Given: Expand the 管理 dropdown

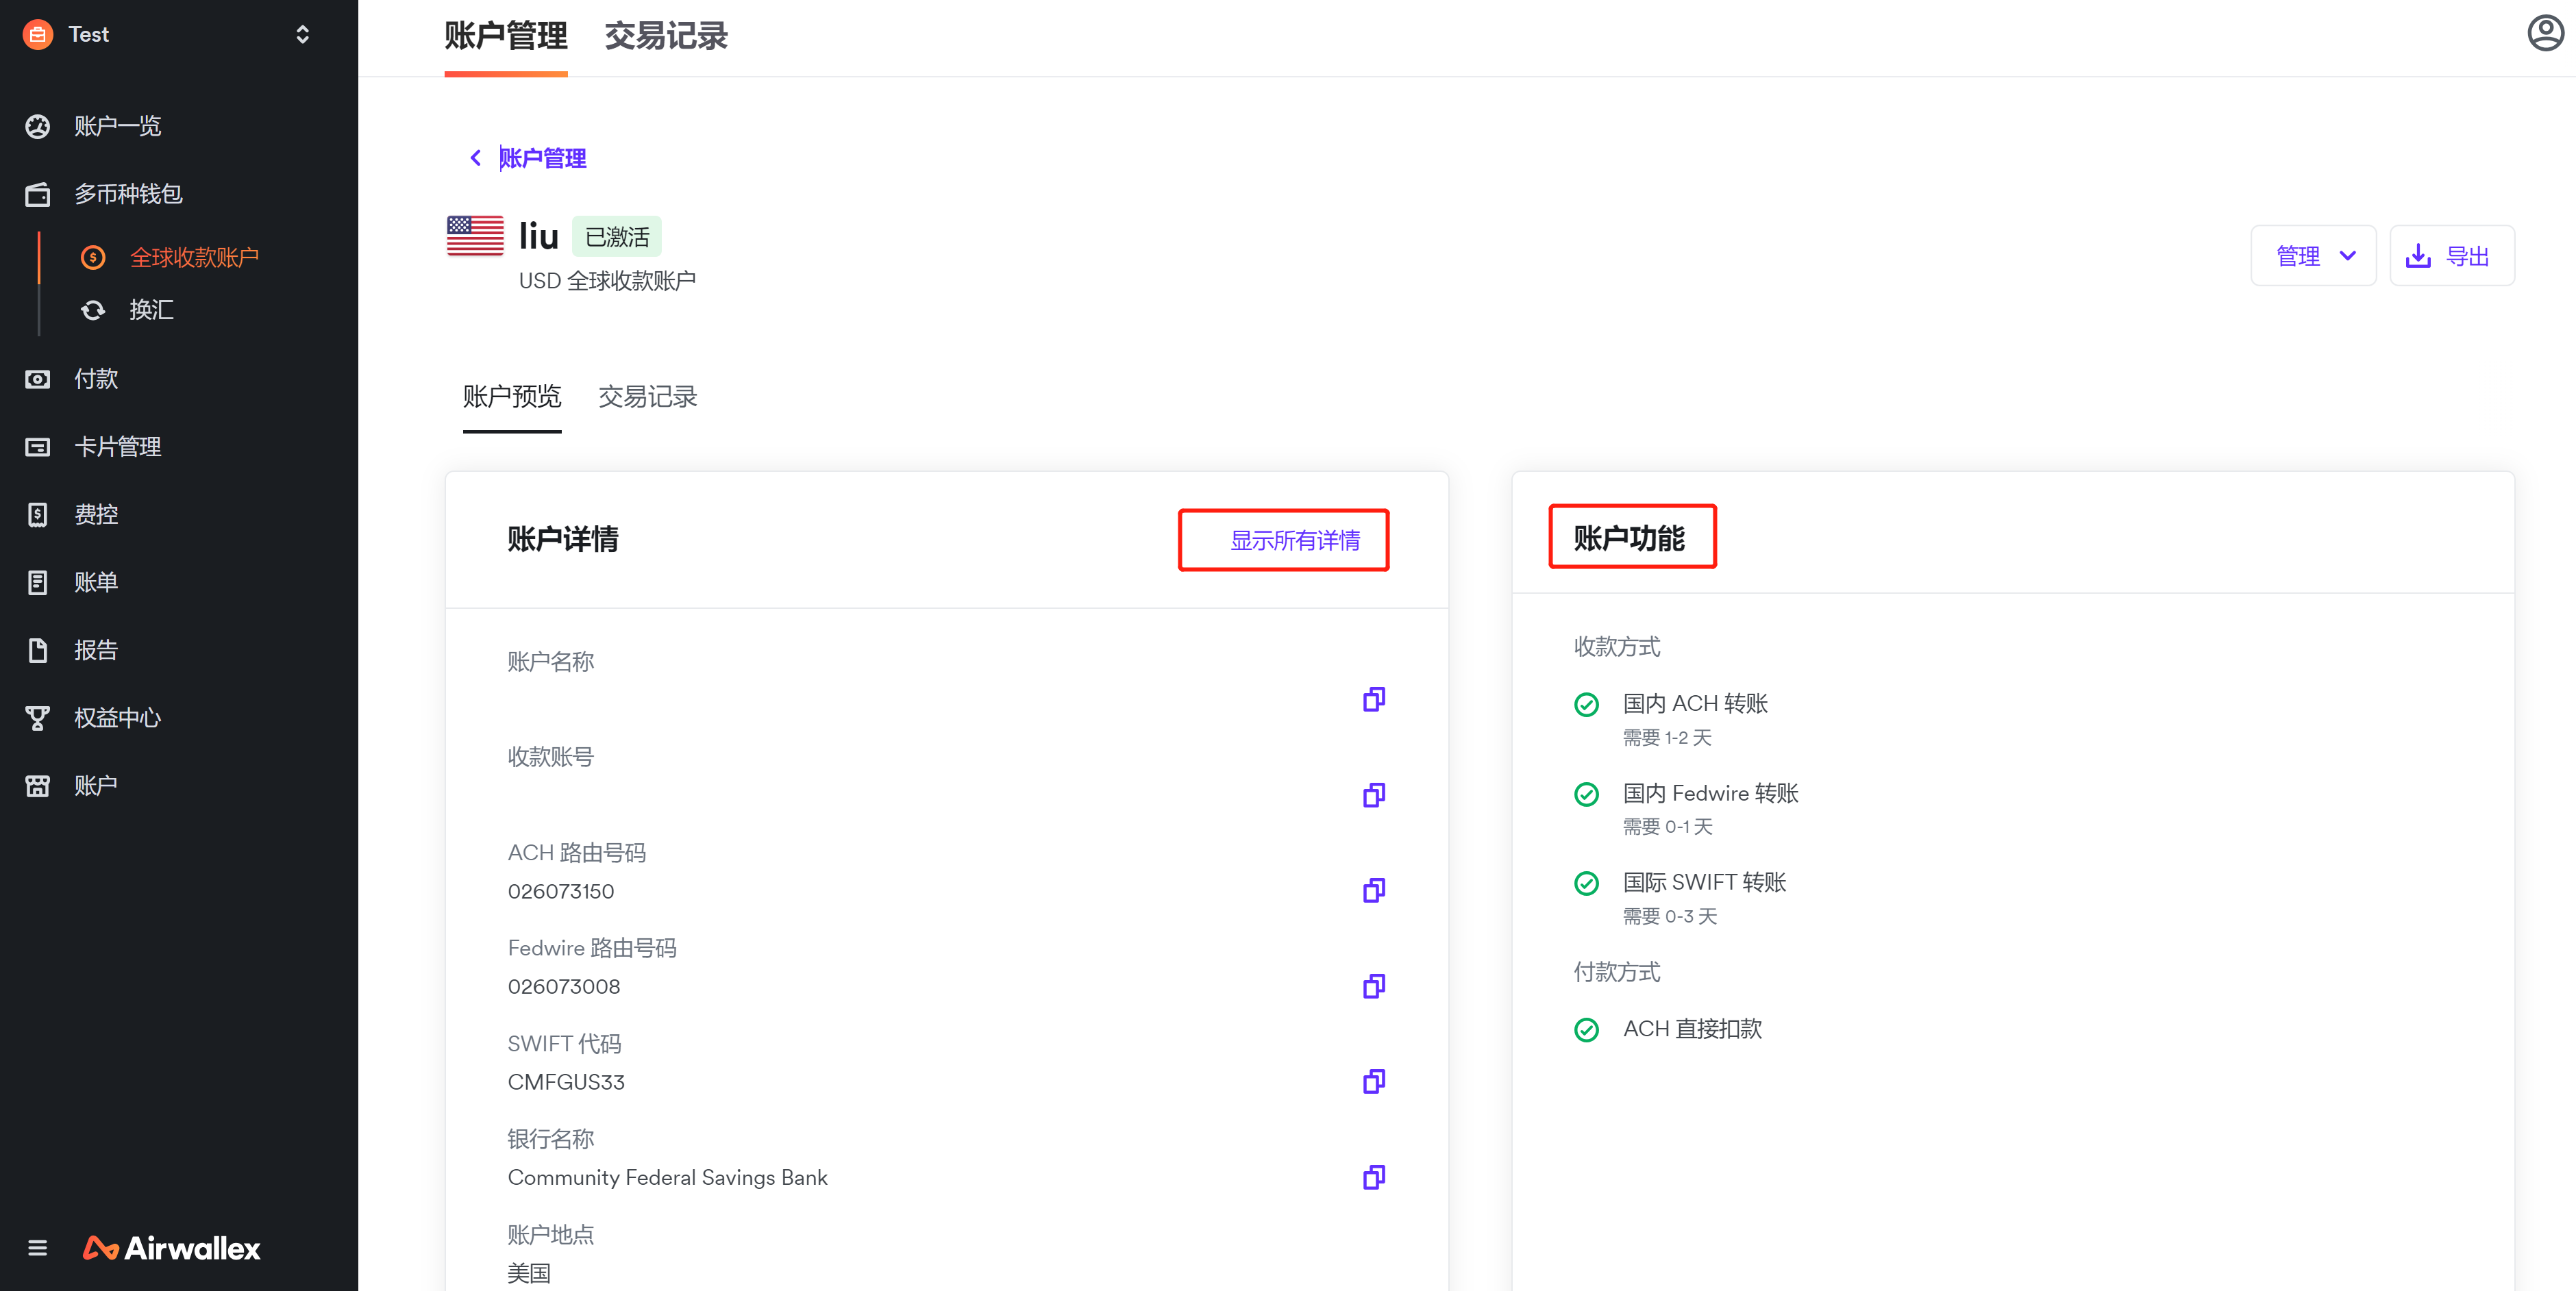Looking at the screenshot, I should pos(2313,256).
